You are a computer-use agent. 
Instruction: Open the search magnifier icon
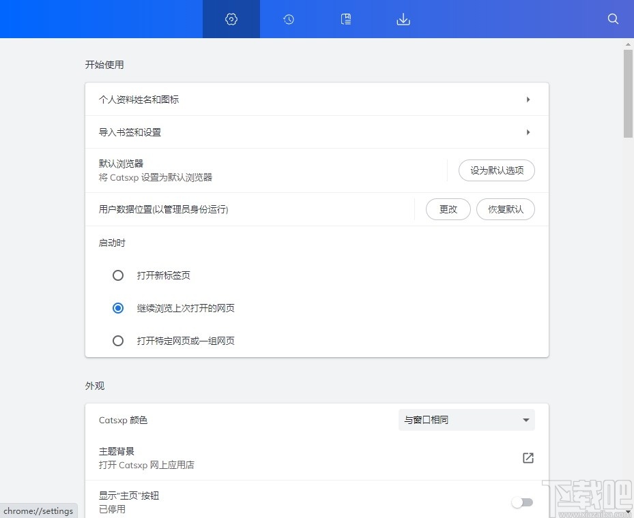click(612, 19)
